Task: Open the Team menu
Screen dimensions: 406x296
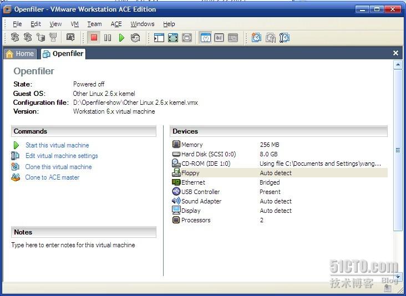Action: tap(94, 24)
